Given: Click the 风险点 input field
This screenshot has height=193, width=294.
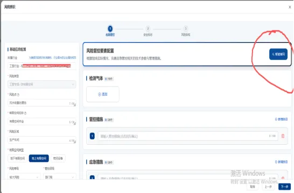Looking at the screenshot, I should pos(42,103).
